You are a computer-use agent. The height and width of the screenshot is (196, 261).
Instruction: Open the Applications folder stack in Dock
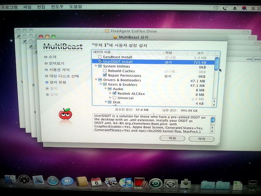[208, 185]
